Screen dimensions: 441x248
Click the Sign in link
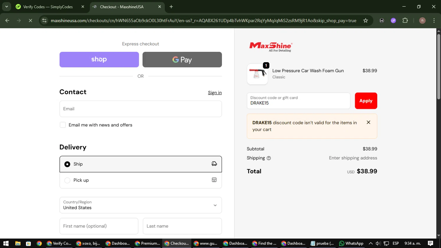click(x=215, y=93)
